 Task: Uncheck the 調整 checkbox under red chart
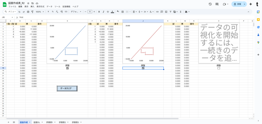143,68
